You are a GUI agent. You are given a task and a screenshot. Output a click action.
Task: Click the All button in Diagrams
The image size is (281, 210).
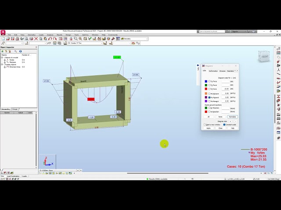point(209,117)
